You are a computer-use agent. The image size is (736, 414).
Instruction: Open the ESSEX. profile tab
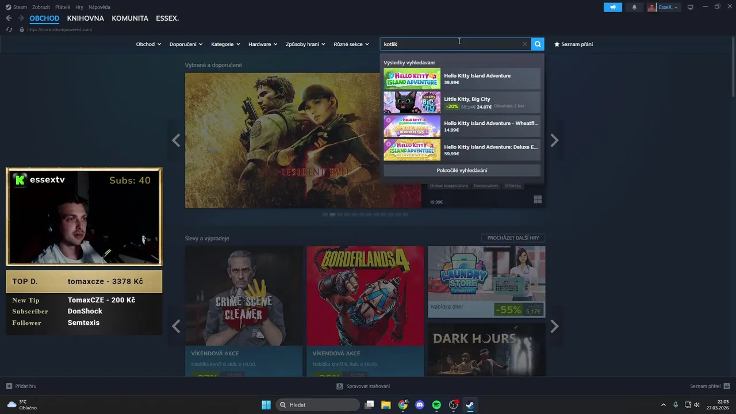[167, 18]
